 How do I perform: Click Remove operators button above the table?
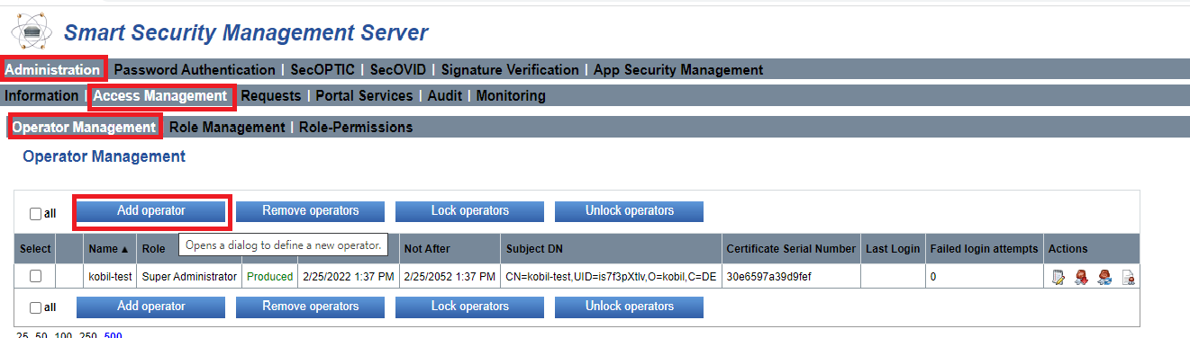310,211
